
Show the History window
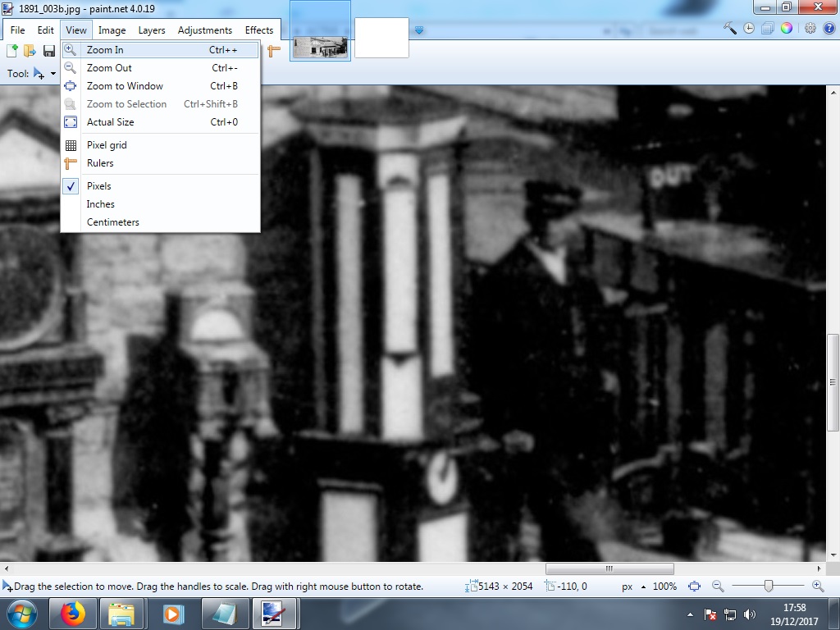(x=749, y=27)
